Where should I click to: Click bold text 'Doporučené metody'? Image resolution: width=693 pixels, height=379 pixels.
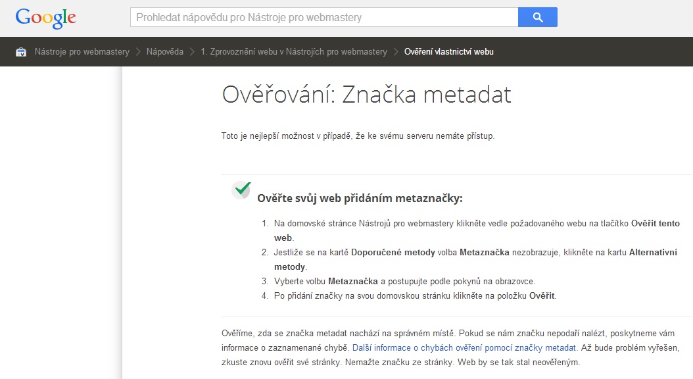coord(393,253)
